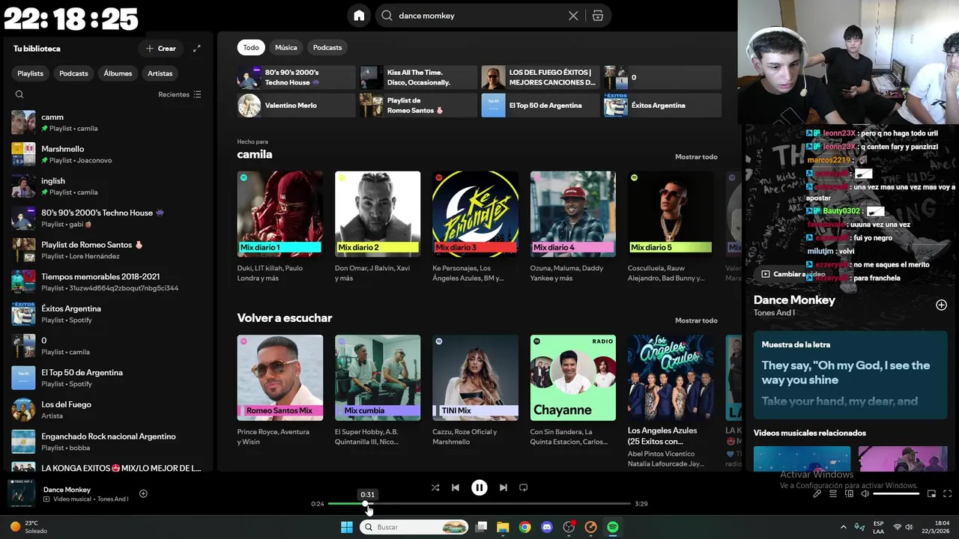Click Mostrar todo for Volver a escuchar

(x=696, y=320)
